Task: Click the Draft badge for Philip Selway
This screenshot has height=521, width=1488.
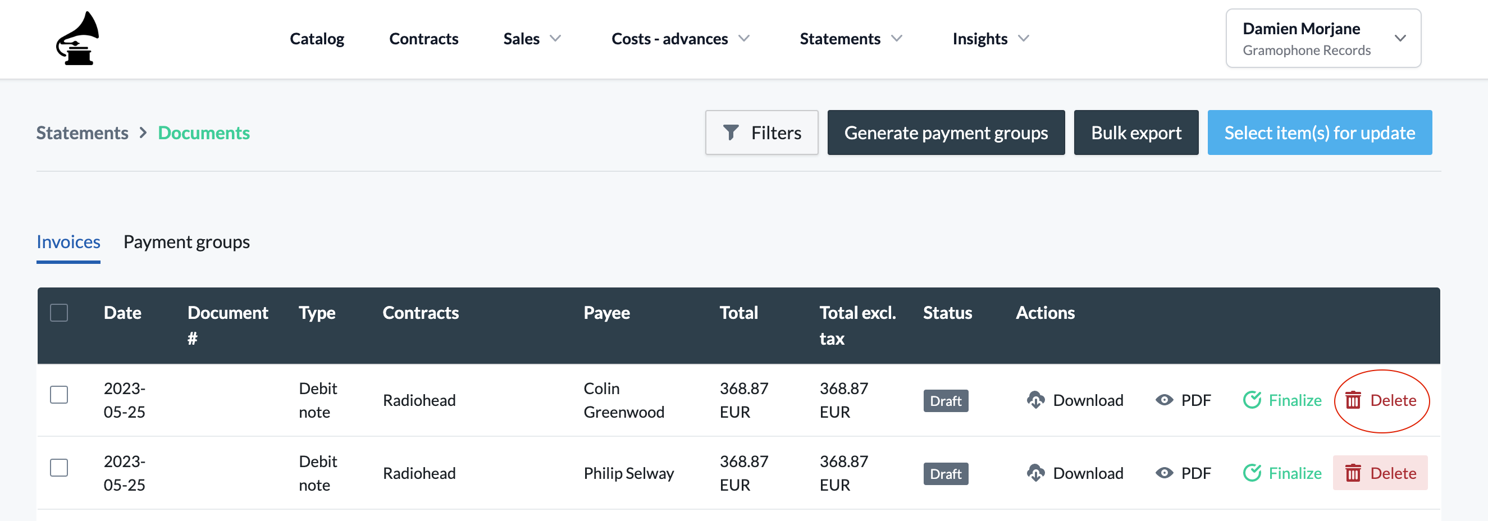Action: pyautogui.click(x=946, y=474)
